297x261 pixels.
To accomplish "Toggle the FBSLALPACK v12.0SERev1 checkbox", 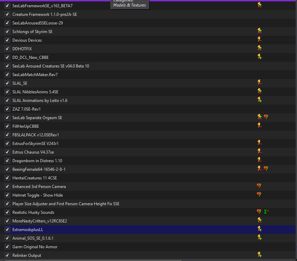I will click(7, 135).
